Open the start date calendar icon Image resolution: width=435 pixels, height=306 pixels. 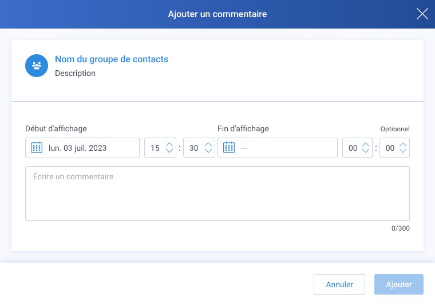37,148
